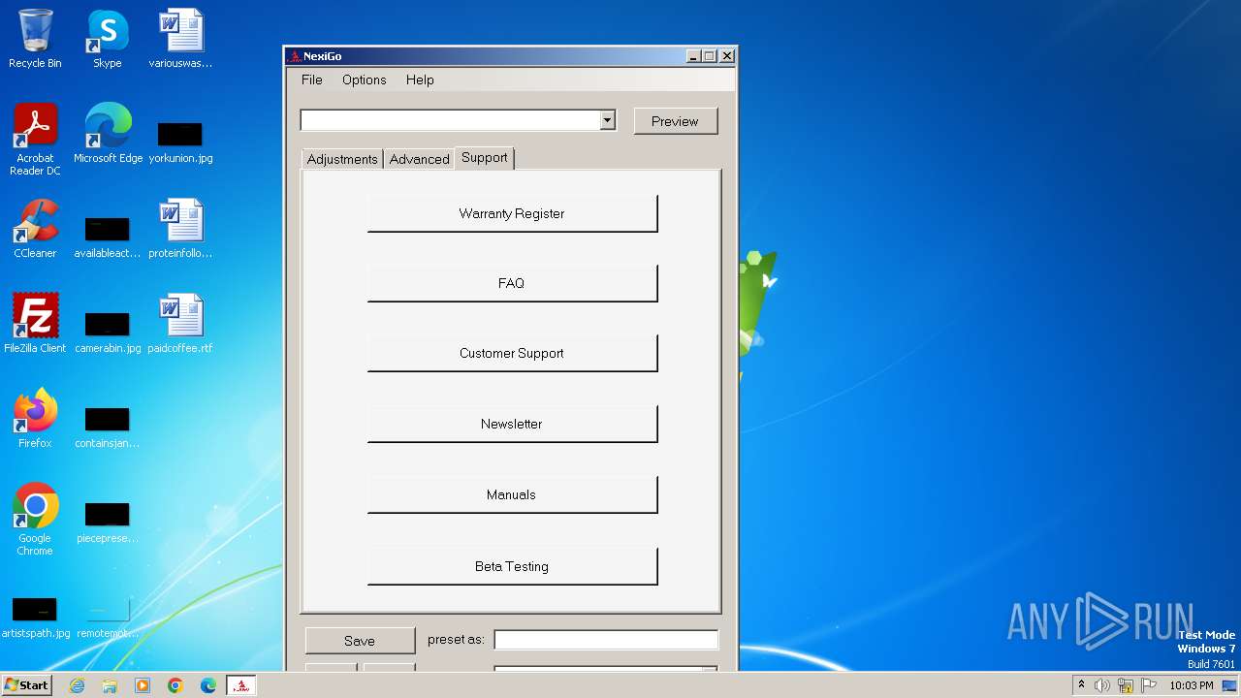1241x698 pixels.
Task: Select artistspath.jpg desktop file
Action: (35, 618)
